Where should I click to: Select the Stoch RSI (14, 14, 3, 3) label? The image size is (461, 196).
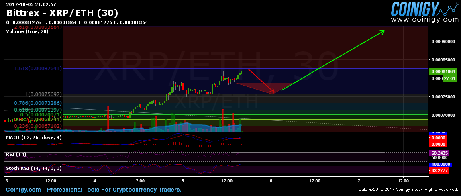(x=34, y=168)
